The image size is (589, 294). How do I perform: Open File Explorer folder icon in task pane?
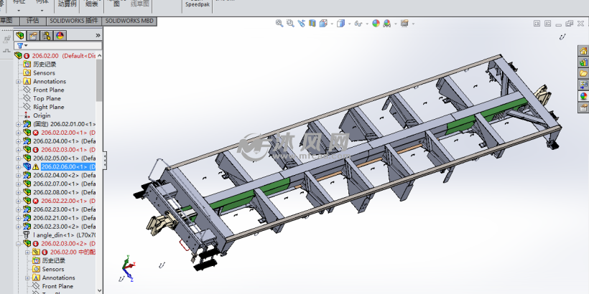tap(583, 73)
